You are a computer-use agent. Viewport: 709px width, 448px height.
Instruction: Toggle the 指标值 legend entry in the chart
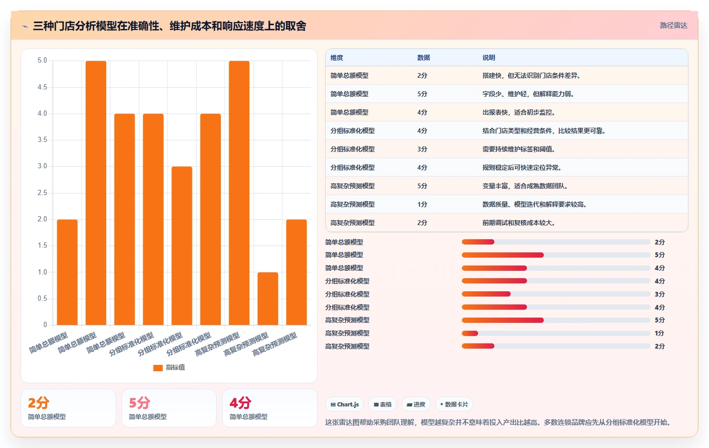click(169, 368)
